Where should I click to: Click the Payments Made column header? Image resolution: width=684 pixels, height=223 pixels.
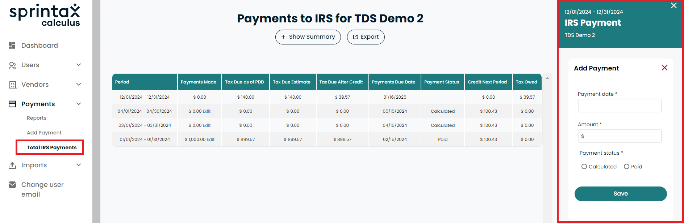[199, 82]
